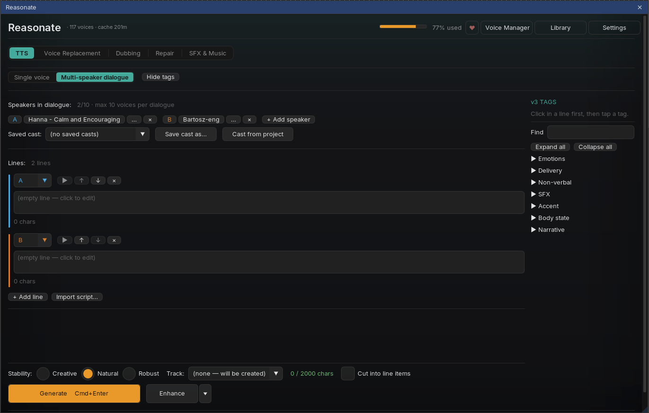Open Enhance options arrow

point(205,394)
